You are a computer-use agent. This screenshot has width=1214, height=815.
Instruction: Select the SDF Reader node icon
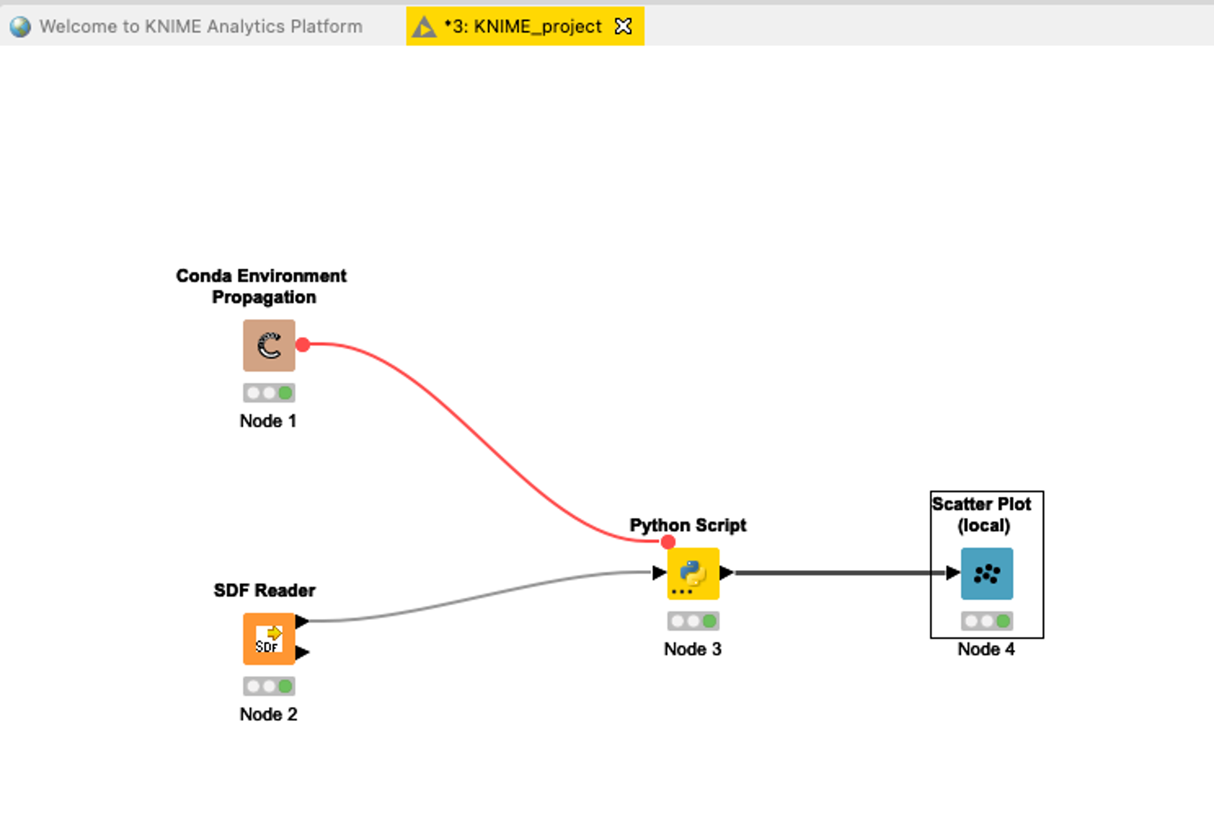pos(269,639)
